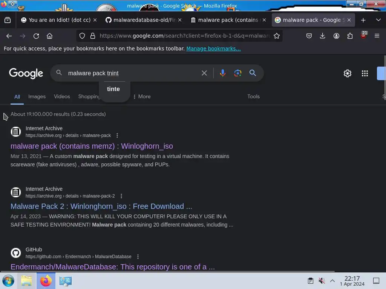Screen dimensions: 386x289
Task: Click the GitHub favicon beside third result
Action: 16,253
